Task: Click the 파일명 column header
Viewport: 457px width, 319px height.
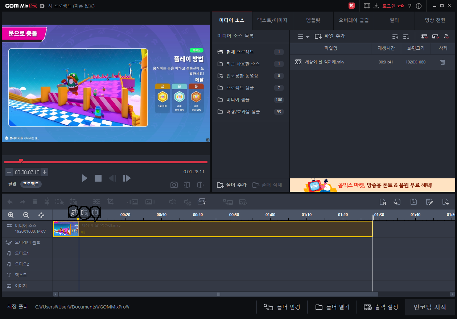Action: [331, 48]
